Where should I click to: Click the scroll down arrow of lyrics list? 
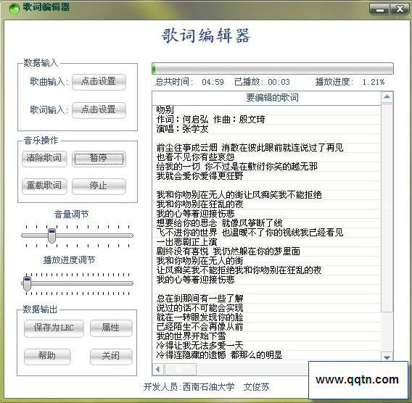click(x=387, y=357)
